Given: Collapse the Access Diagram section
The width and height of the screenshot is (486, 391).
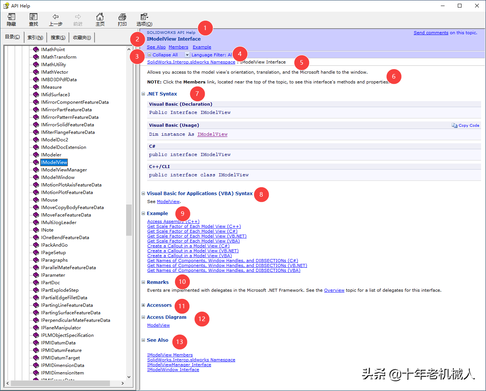Looking at the screenshot, I should click(x=143, y=317).
